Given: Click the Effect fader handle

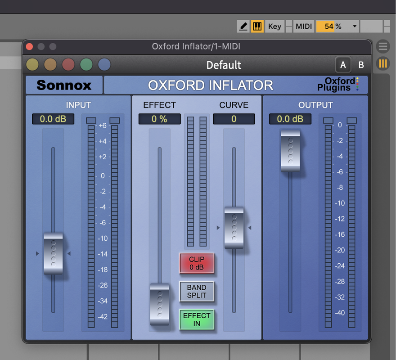Looking at the screenshot, I should click(x=160, y=304).
